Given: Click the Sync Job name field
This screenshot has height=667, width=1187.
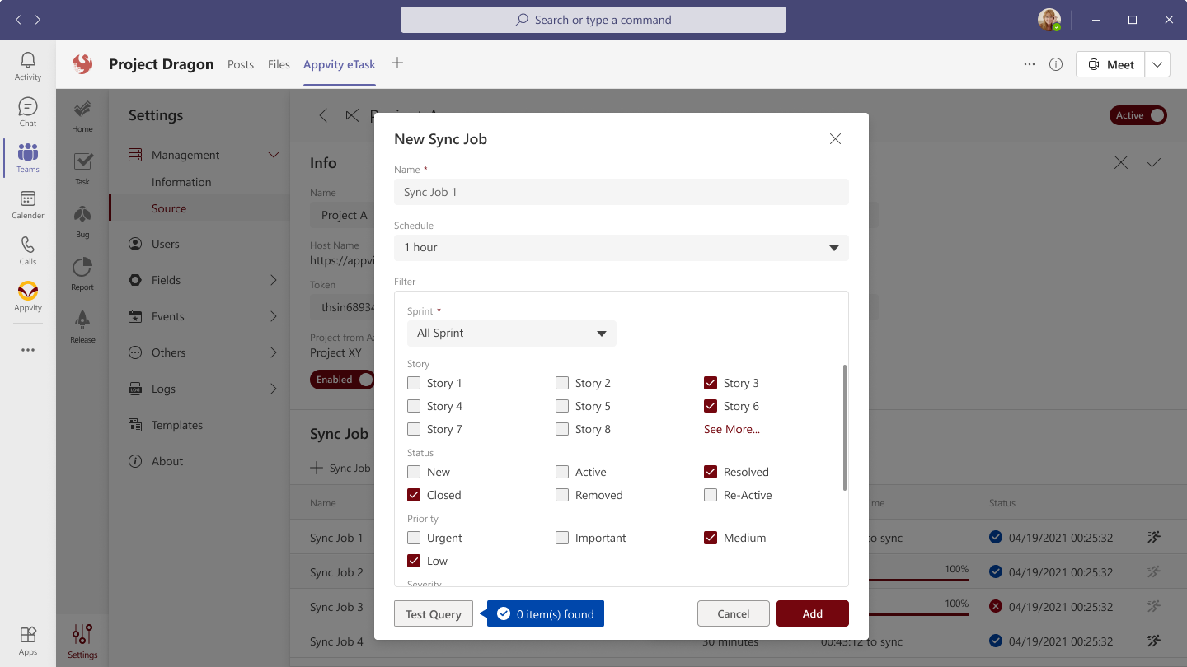Looking at the screenshot, I should click(x=621, y=192).
